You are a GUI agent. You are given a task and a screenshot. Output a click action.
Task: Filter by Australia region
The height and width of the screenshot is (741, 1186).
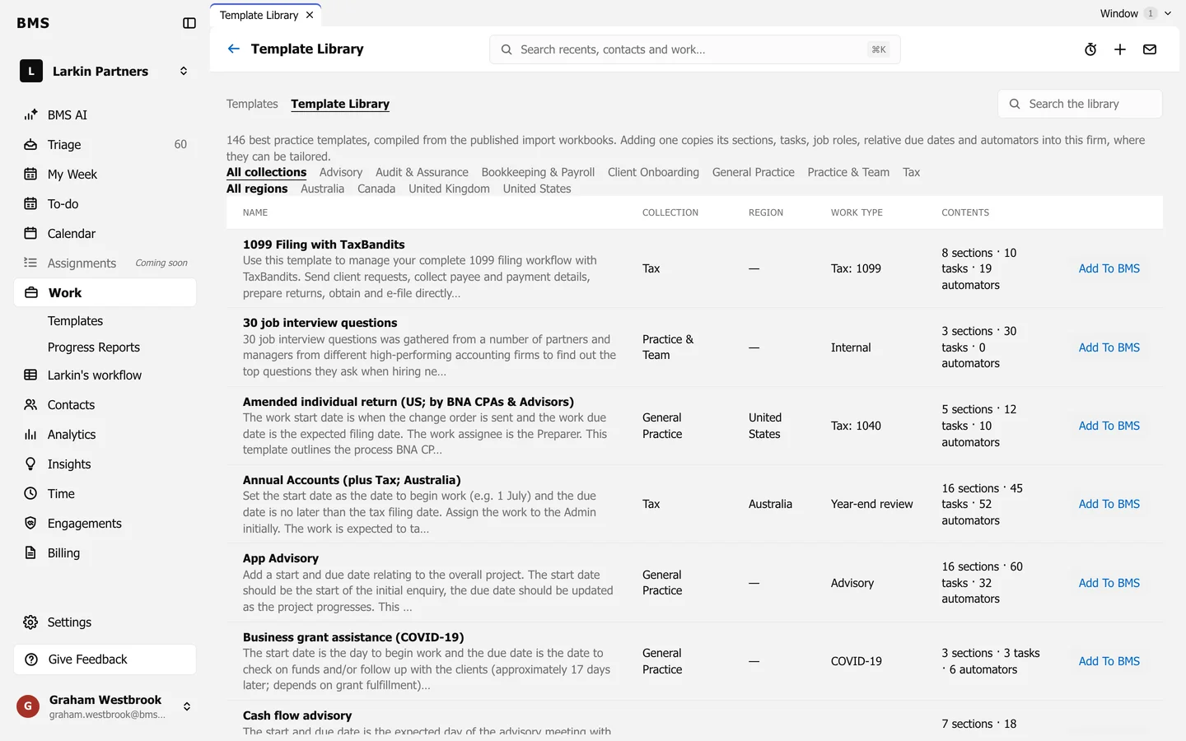coord(322,189)
